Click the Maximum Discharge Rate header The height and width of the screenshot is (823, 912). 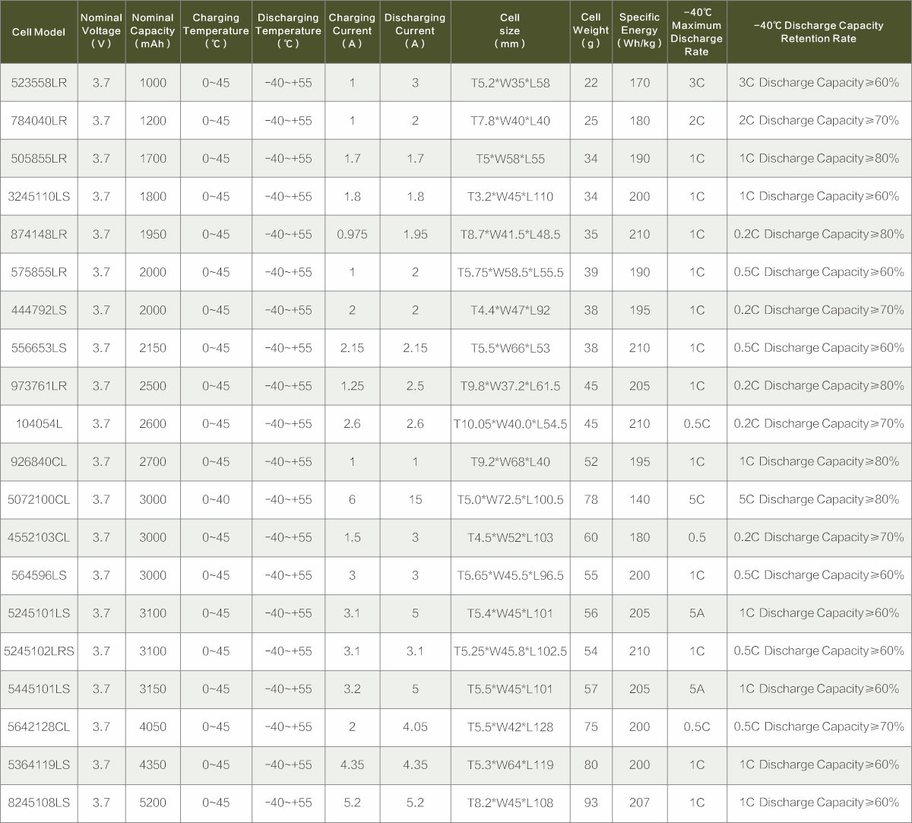697,32
